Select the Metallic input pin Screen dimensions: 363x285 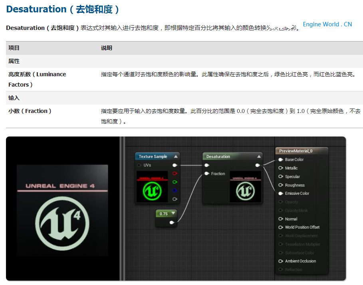tap(281, 168)
